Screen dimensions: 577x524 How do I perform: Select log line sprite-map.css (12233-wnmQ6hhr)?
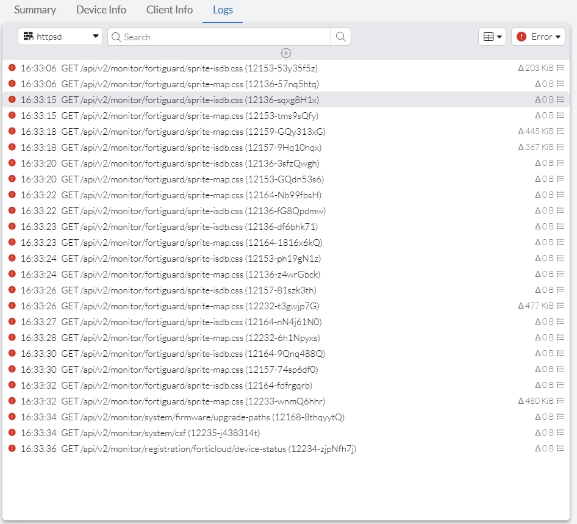pyautogui.click(x=286, y=401)
